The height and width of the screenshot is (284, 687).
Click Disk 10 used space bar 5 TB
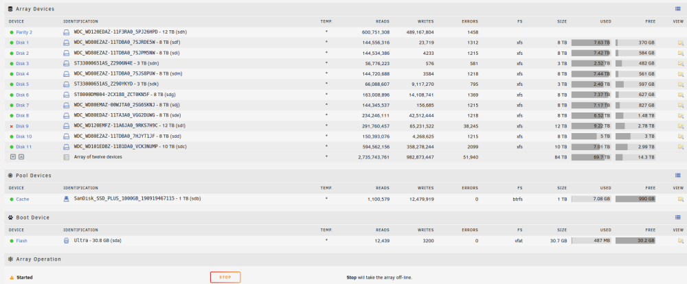point(591,137)
